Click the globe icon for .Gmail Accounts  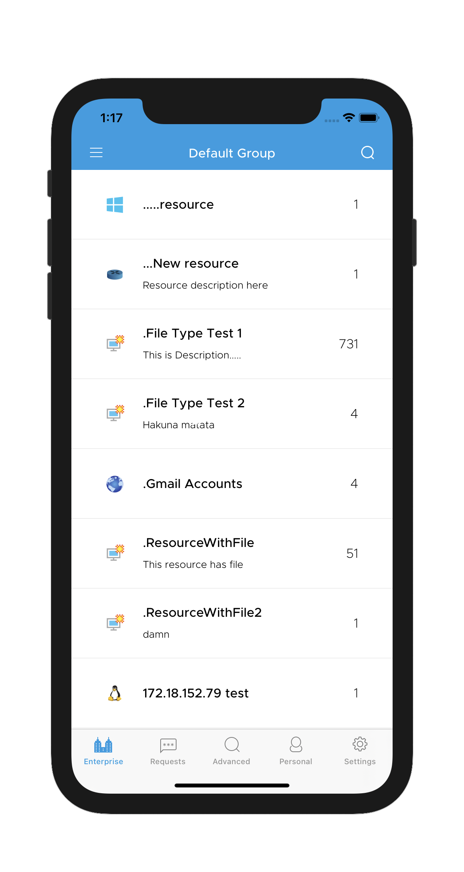coord(115,484)
